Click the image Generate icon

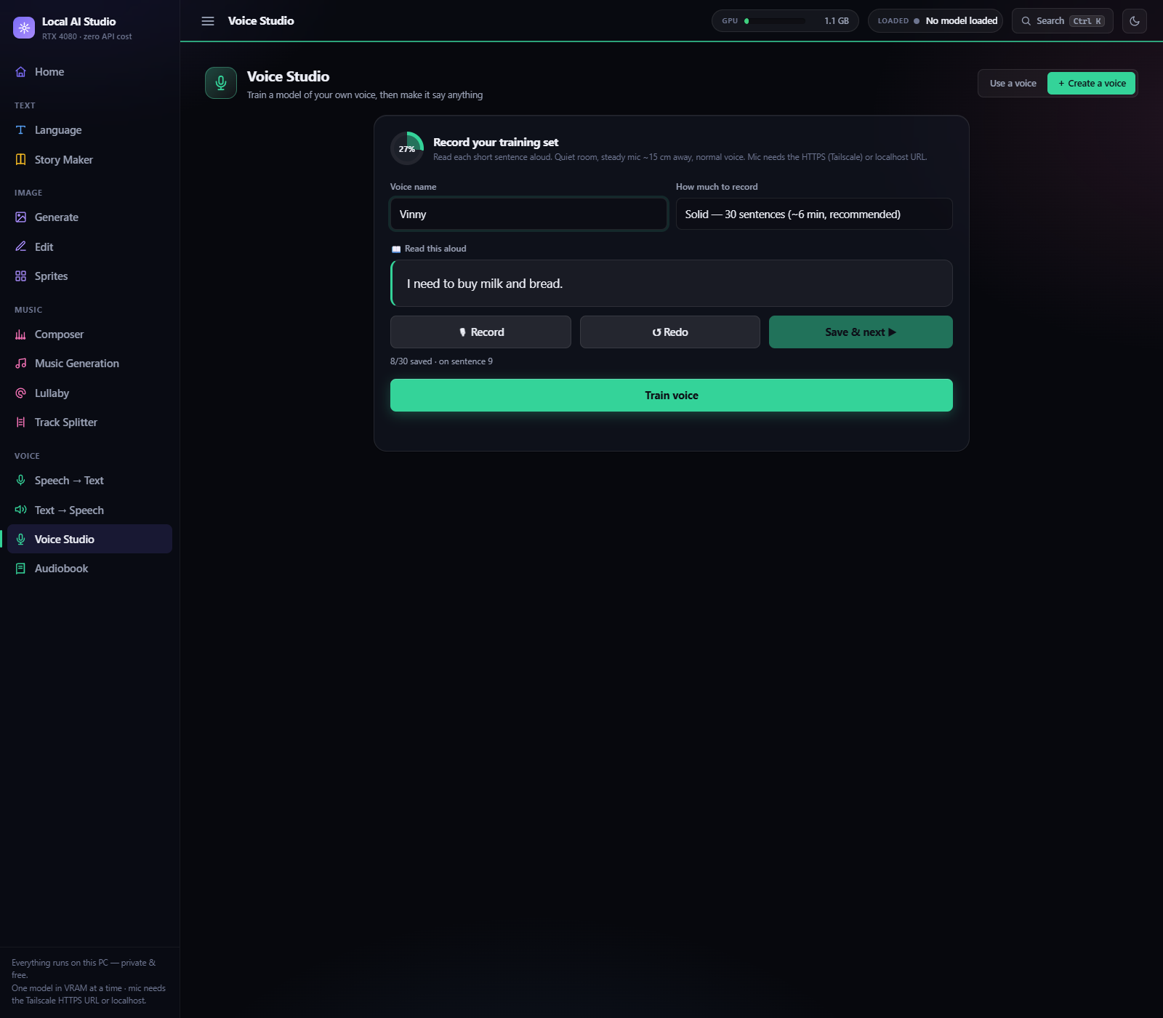pyautogui.click(x=21, y=217)
